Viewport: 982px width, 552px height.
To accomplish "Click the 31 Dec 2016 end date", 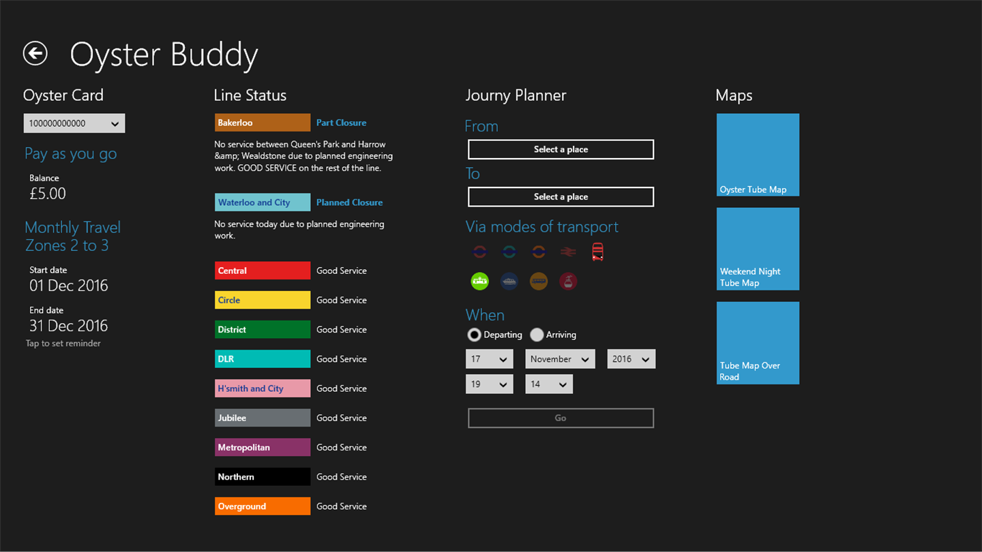I will tap(69, 326).
